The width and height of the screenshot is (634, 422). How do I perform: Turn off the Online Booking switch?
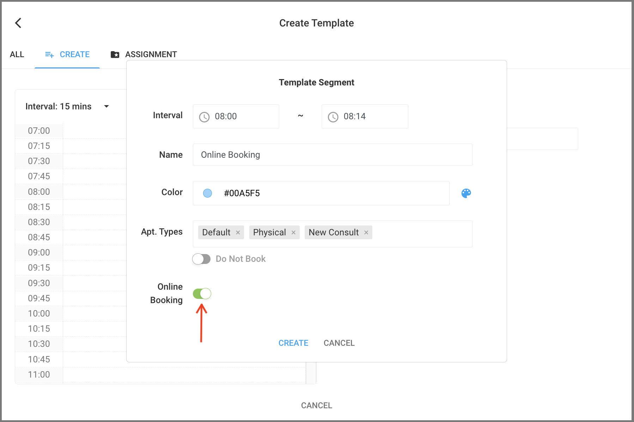tap(202, 294)
